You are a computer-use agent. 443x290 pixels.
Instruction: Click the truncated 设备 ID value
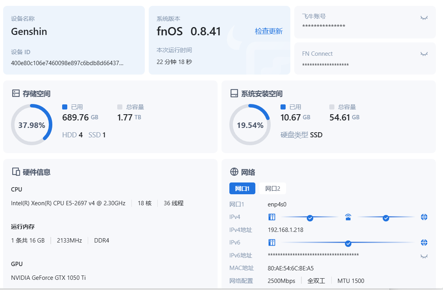point(67,63)
